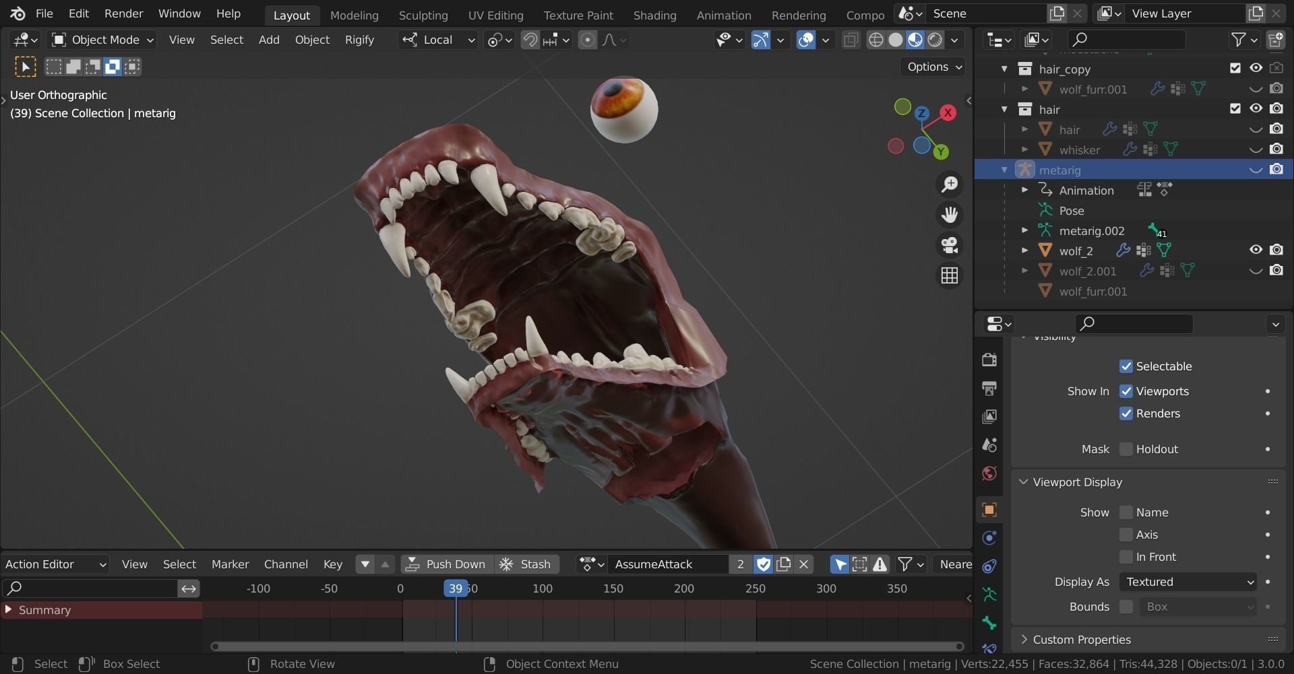Open Output properties tab
Image resolution: width=1294 pixels, height=674 pixels.
coord(989,388)
